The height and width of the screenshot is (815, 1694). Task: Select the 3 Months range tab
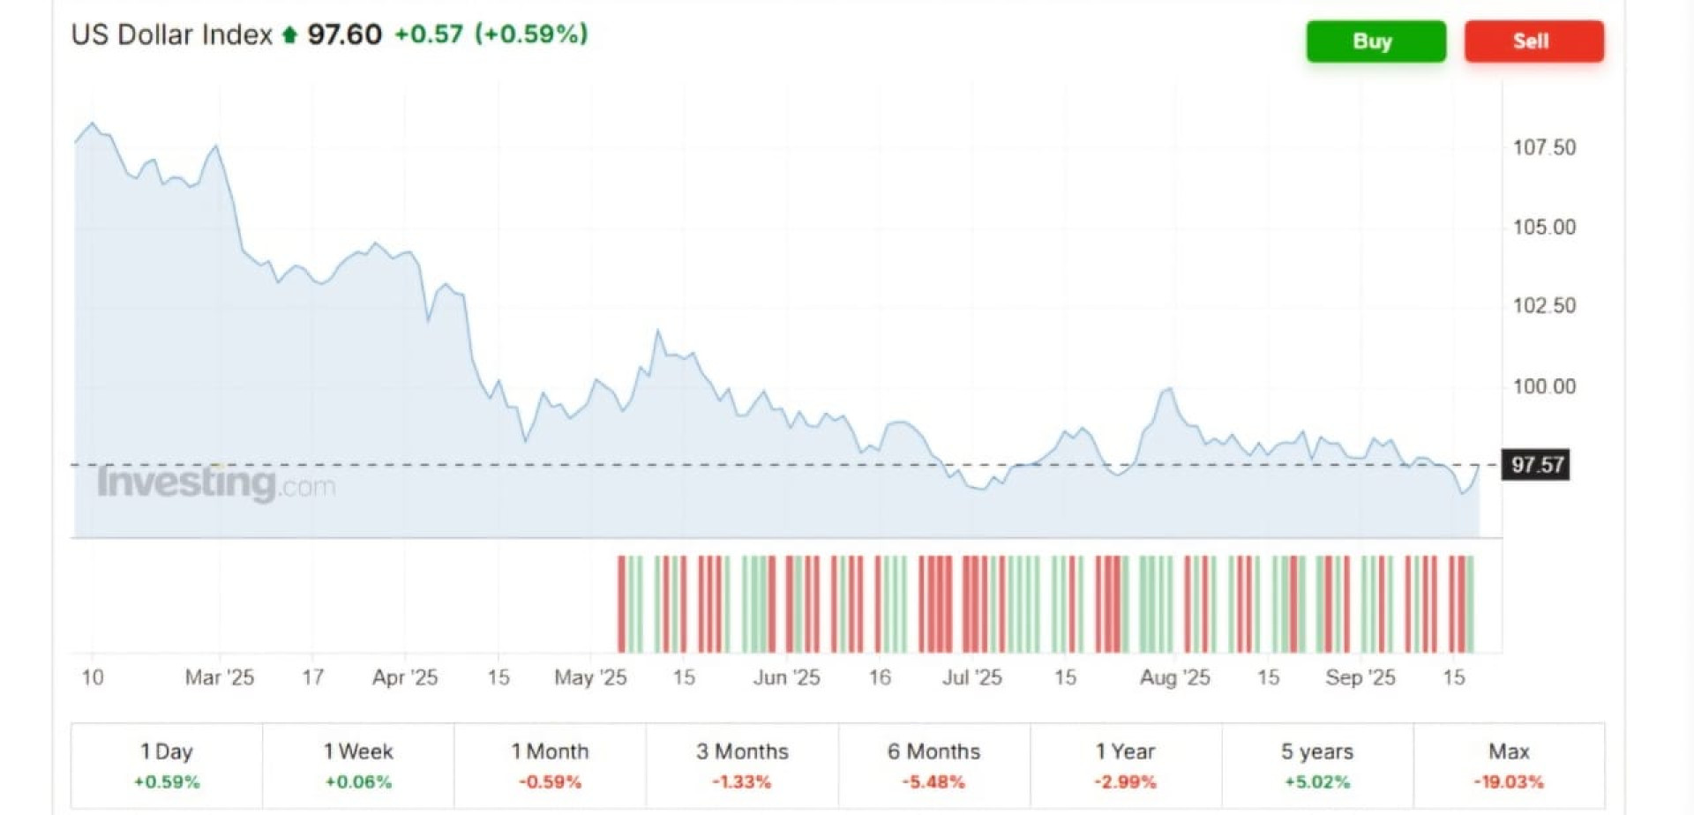742,765
